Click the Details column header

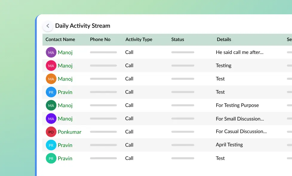(x=224, y=40)
